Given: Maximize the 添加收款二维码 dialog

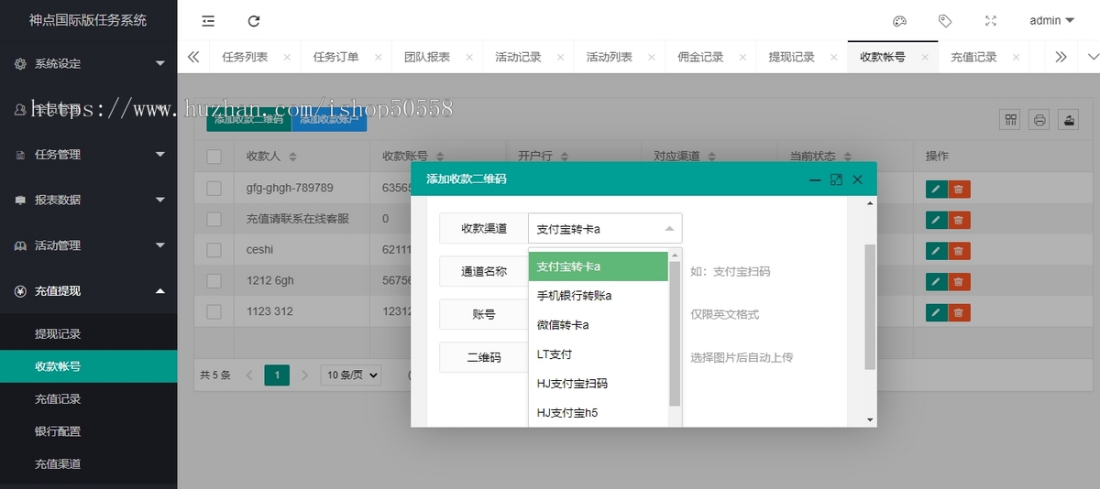Looking at the screenshot, I should tap(836, 179).
